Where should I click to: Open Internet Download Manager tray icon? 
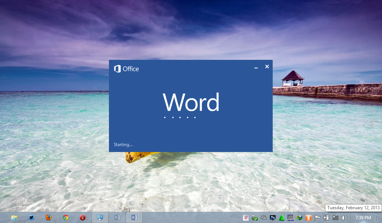(x=300, y=218)
